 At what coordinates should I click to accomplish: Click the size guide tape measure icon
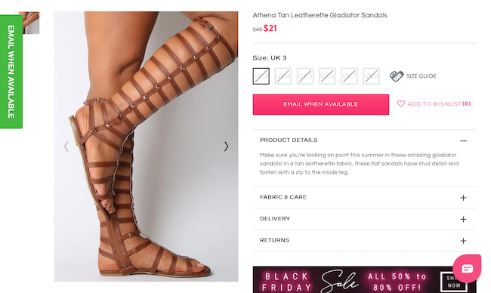pos(397,76)
